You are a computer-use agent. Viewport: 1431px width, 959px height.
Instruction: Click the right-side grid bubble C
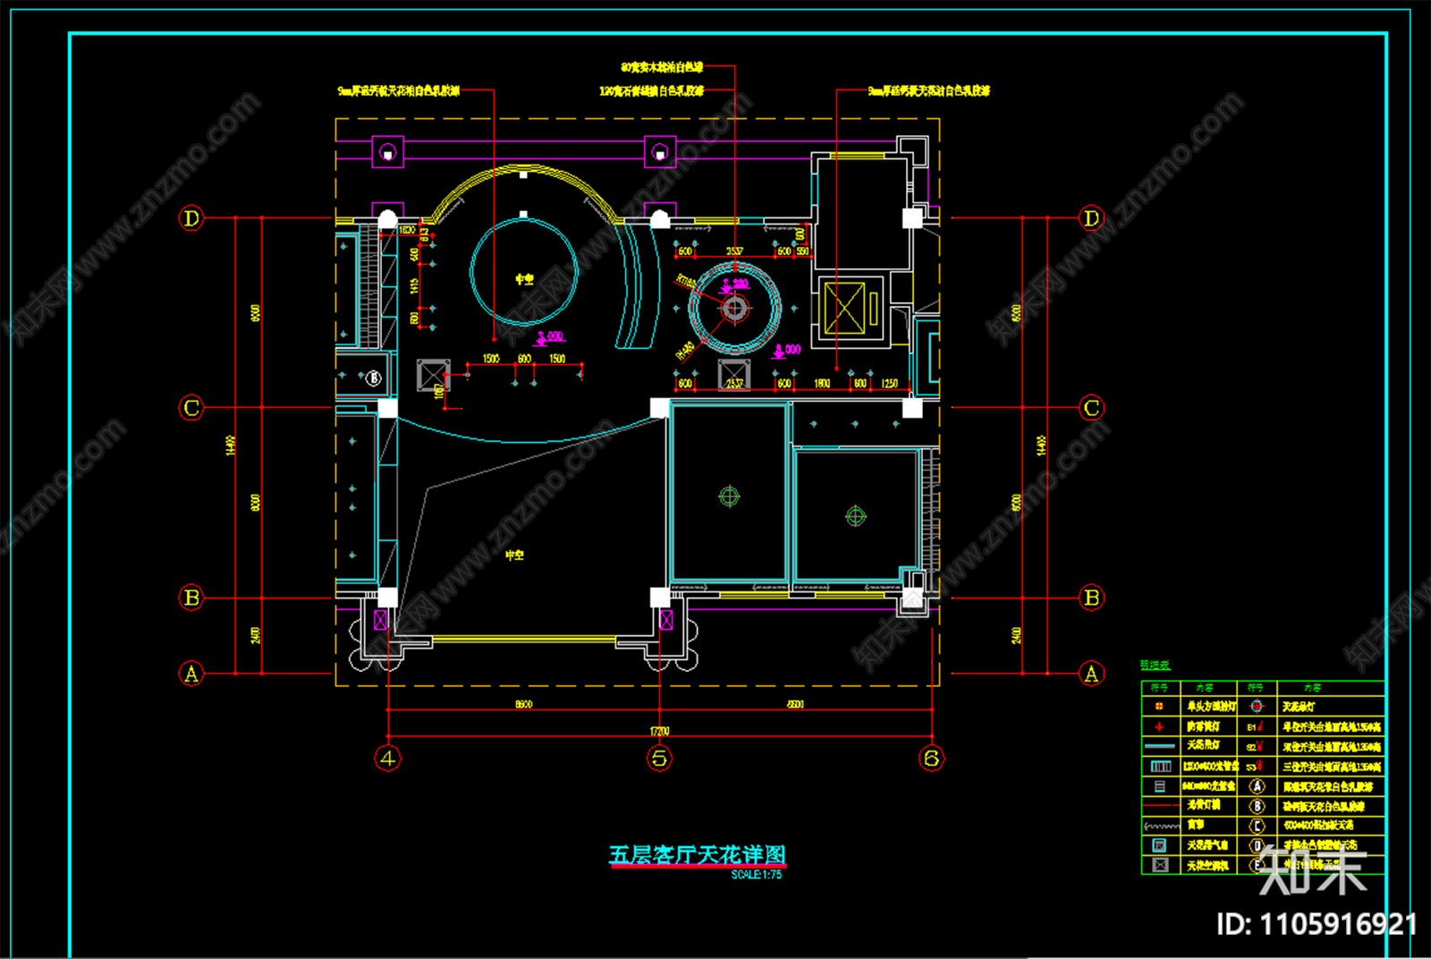1091,408
